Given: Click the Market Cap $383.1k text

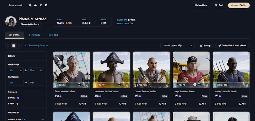Looking at the screenshot, I should (126, 20).
